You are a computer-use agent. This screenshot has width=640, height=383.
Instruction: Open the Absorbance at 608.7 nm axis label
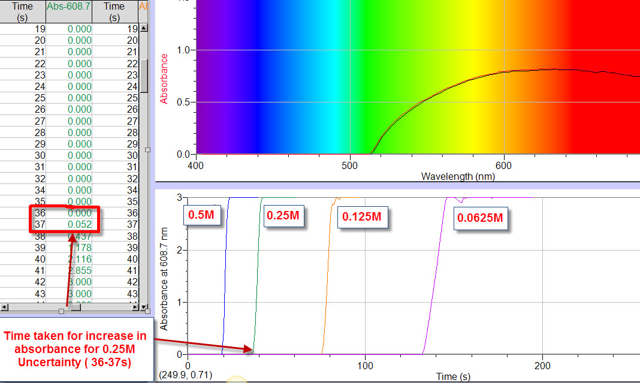click(164, 279)
